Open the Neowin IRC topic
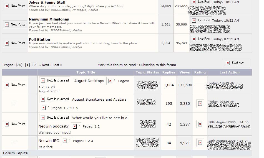 [x=49, y=141]
